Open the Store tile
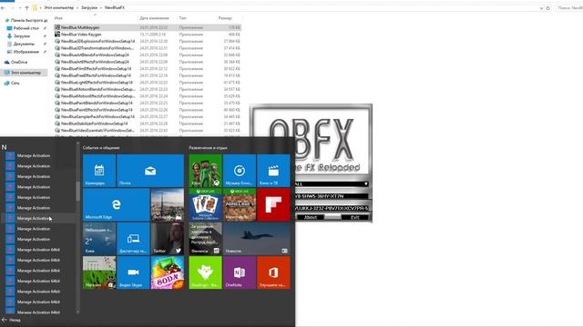583x327 pixels. coord(99,272)
